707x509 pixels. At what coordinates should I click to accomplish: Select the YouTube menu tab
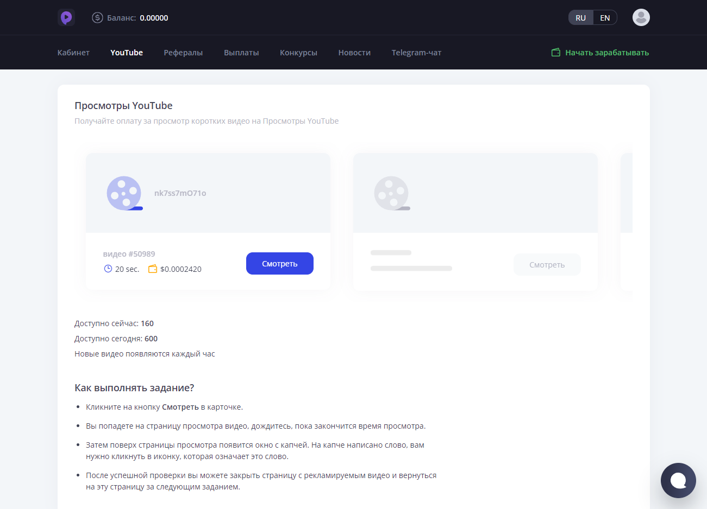[x=127, y=53]
